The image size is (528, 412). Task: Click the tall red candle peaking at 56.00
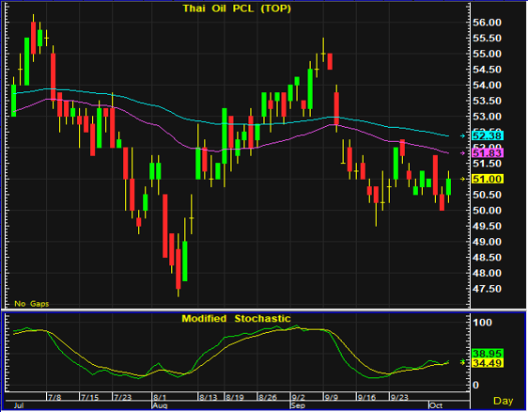pos(33,38)
